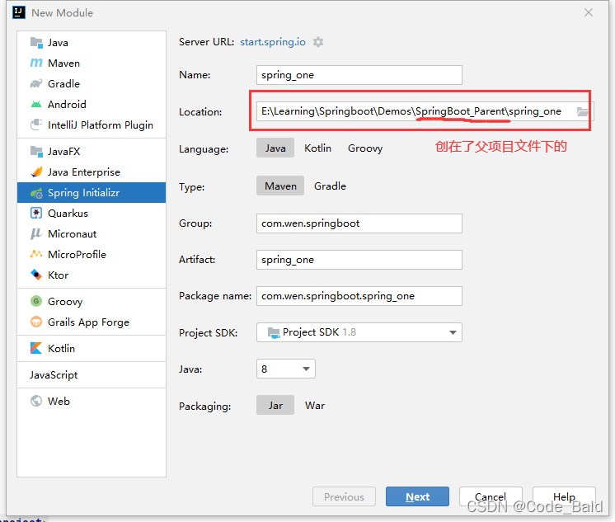Image resolution: width=615 pixels, height=522 pixels.
Task: Click the Java module type icon
Action: point(36,42)
